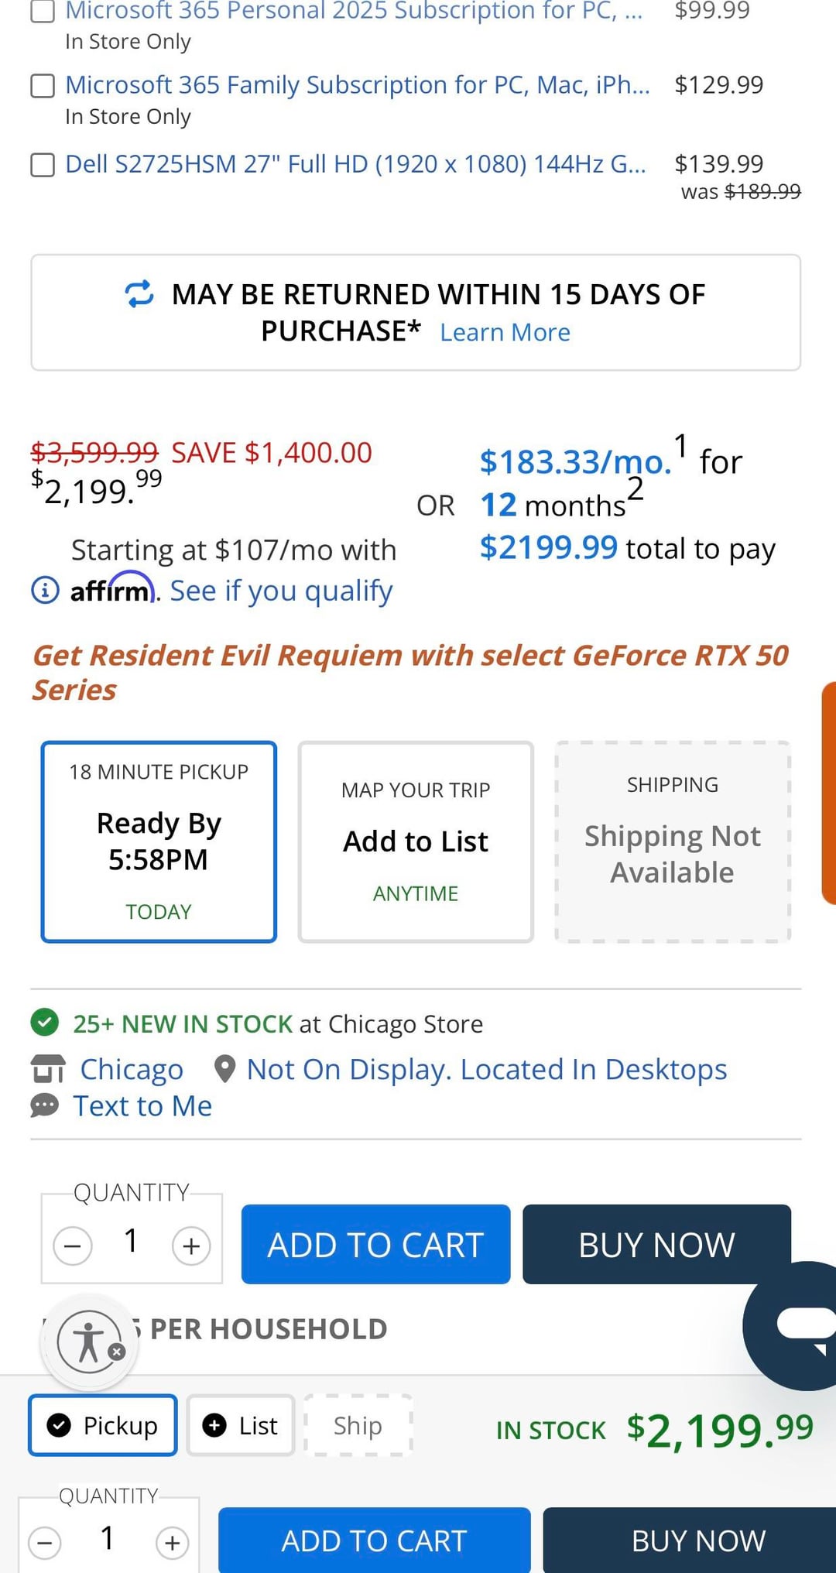The image size is (836, 1573).
Task: Open the Resident Evil Requiem promo link
Action: click(x=410, y=672)
